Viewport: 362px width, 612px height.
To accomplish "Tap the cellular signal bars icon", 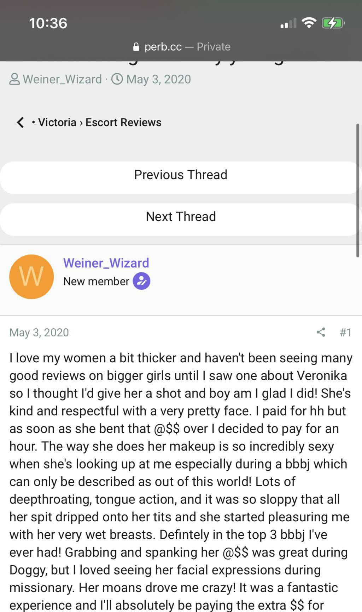I will 288,24.
